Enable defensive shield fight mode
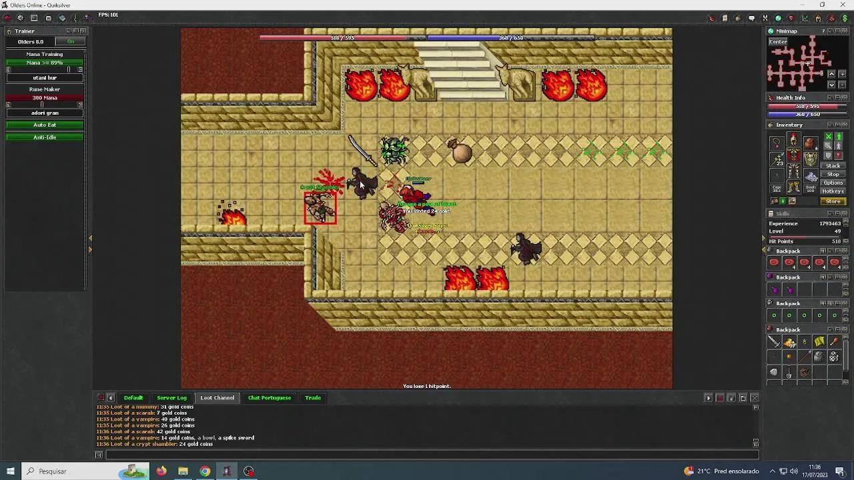The height and width of the screenshot is (480, 854). (829, 155)
